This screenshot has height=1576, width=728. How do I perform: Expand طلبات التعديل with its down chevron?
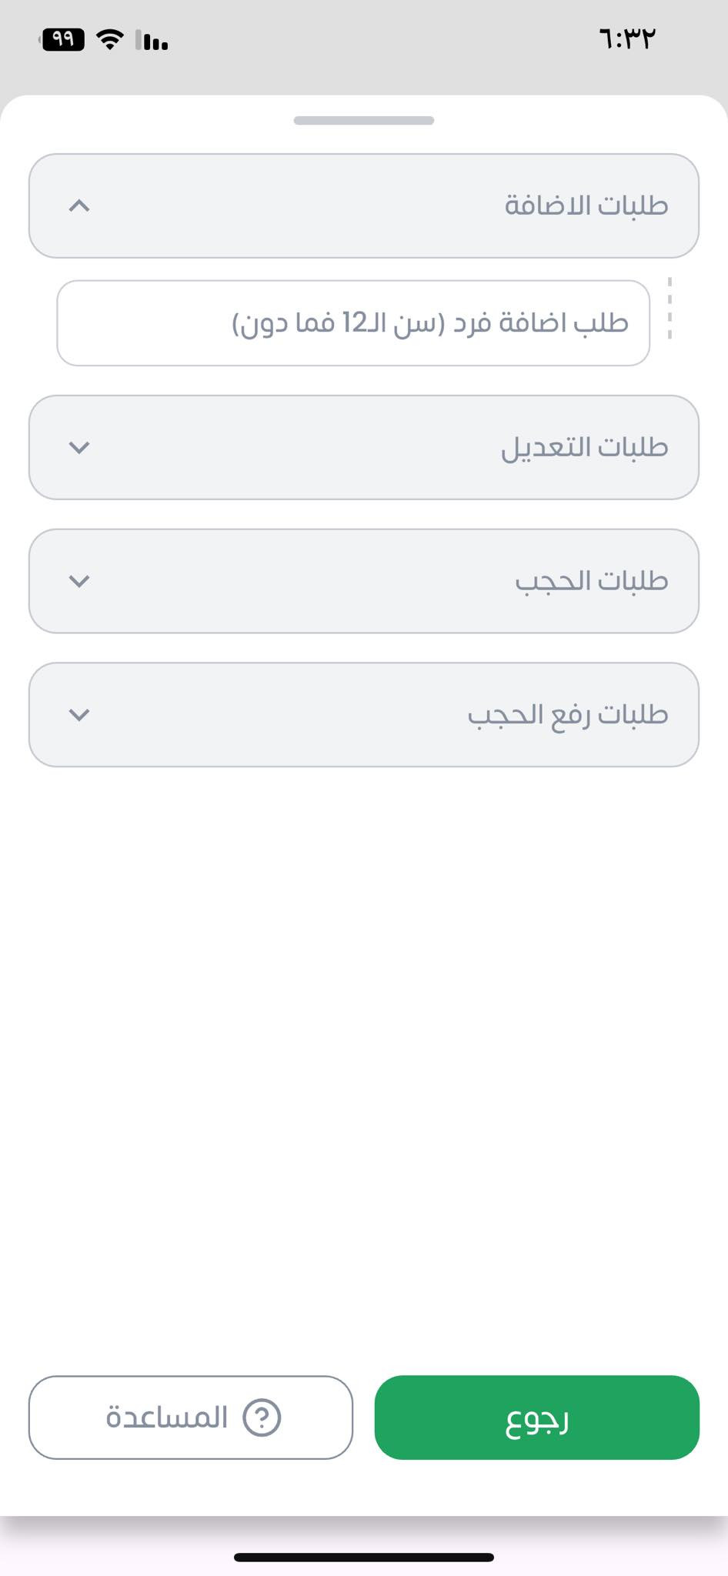pos(79,447)
